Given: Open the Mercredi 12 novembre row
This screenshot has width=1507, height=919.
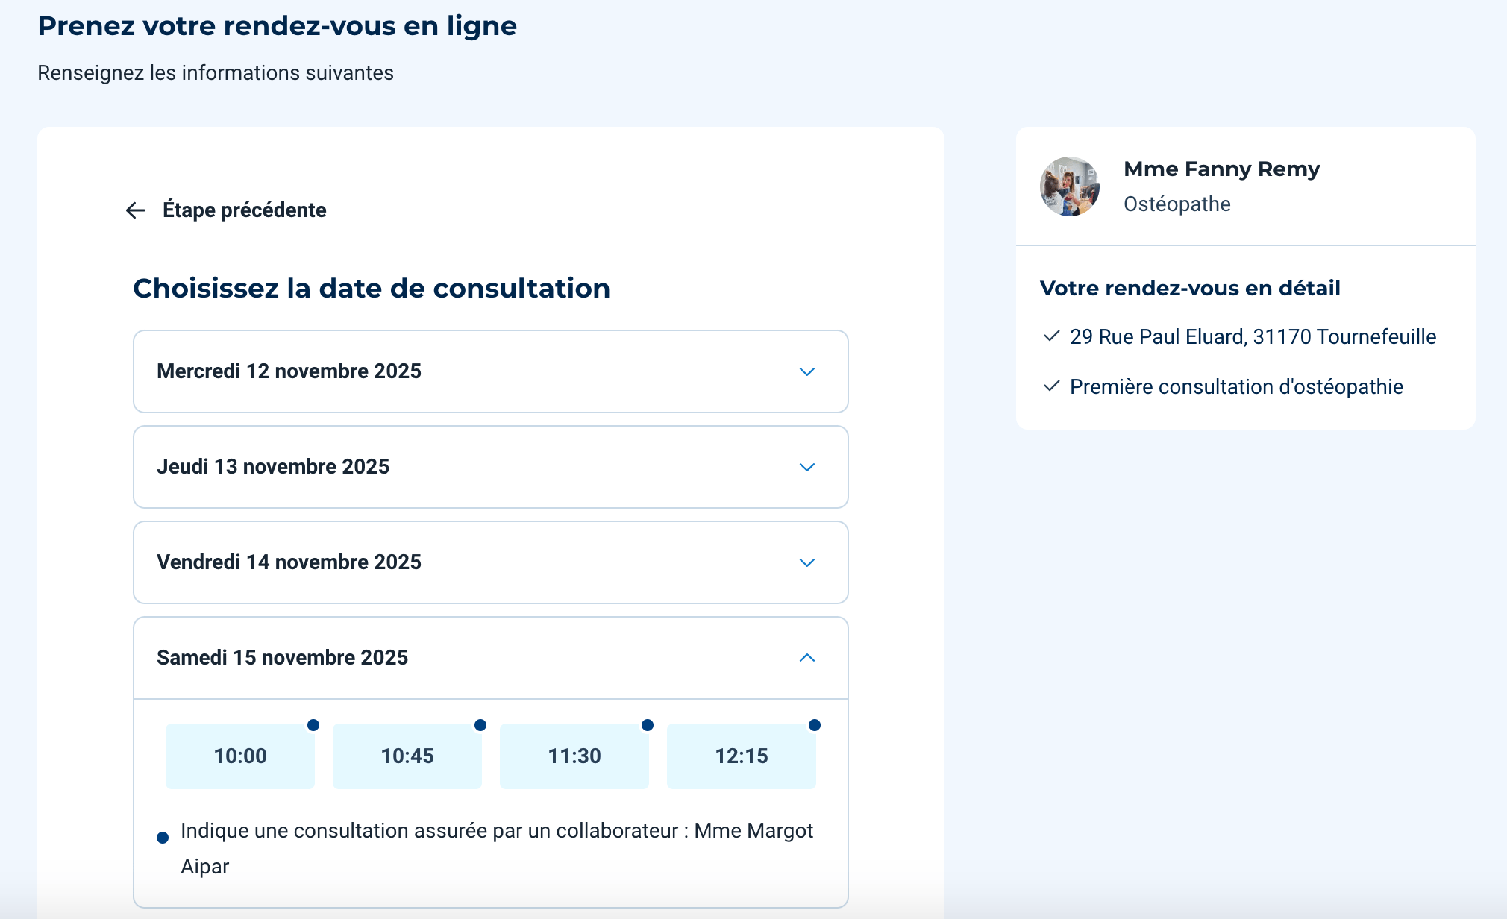Looking at the screenshot, I should pos(289,371).
